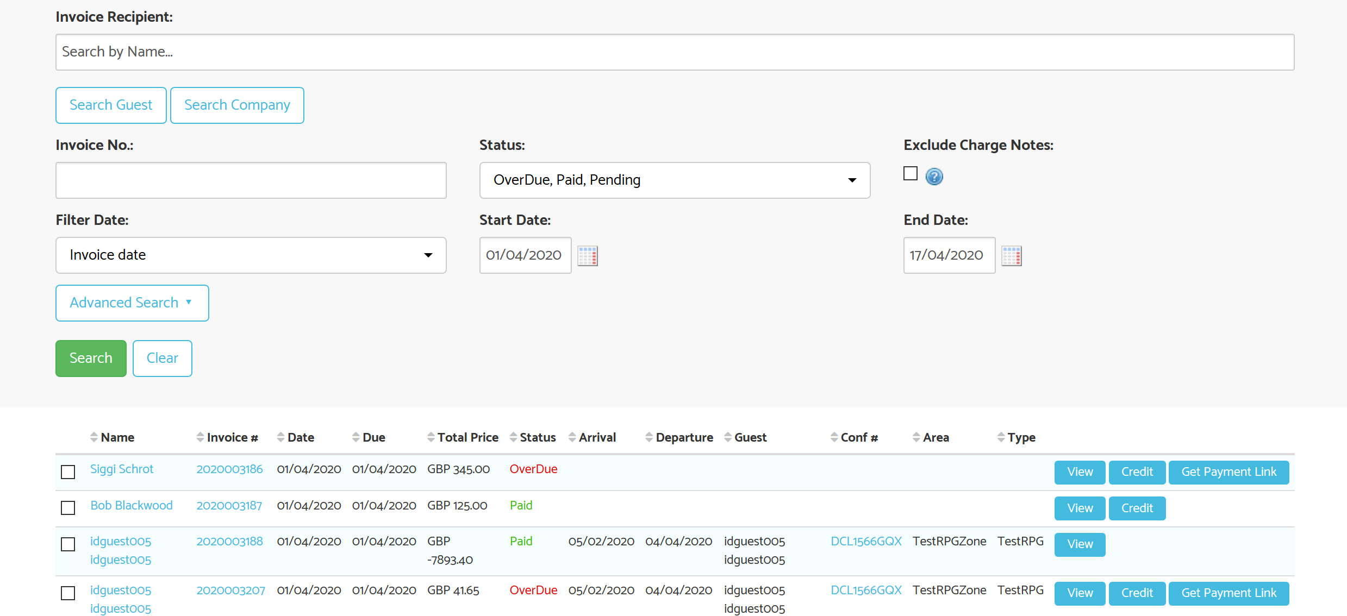Credit Siggi Schrot's invoice
The height and width of the screenshot is (616, 1347).
pos(1137,472)
